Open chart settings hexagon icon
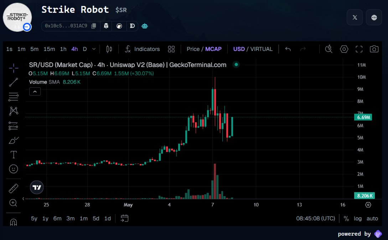 click(x=344, y=49)
